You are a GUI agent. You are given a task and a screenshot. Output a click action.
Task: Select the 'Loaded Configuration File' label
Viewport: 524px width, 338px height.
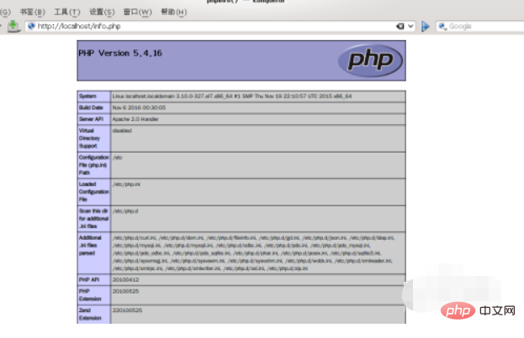click(94, 192)
